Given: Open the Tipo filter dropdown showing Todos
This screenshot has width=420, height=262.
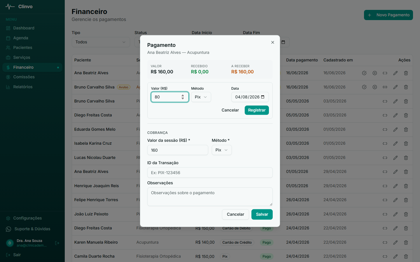Looking at the screenshot, I should [101, 42].
